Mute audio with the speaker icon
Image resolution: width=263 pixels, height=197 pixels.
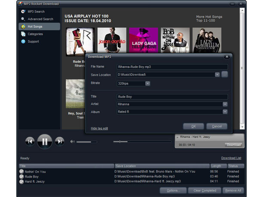pyautogui.click(x=72, y=142)
